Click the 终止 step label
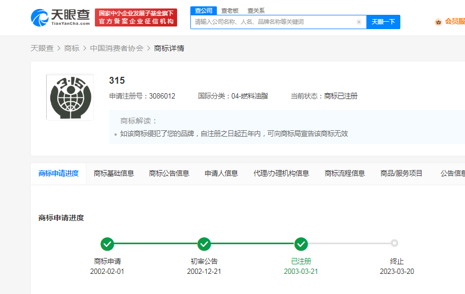Screen dimensions: 465x294 click(397, 261)
